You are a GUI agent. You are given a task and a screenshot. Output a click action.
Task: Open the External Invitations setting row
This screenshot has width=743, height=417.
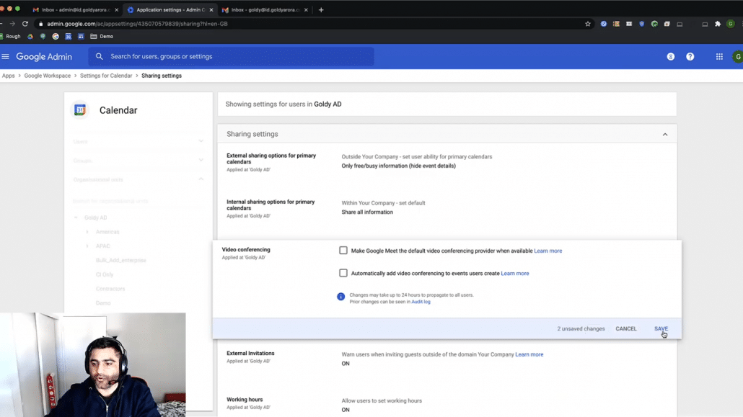(x=447, y=359)
